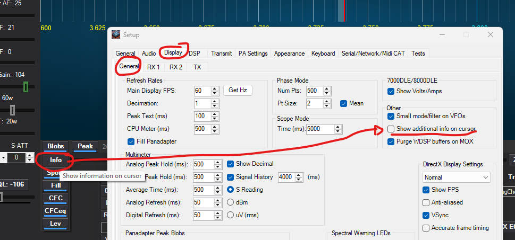515x240 pixels.
Task: Select the Tests tab
Action: coord(418,54)
